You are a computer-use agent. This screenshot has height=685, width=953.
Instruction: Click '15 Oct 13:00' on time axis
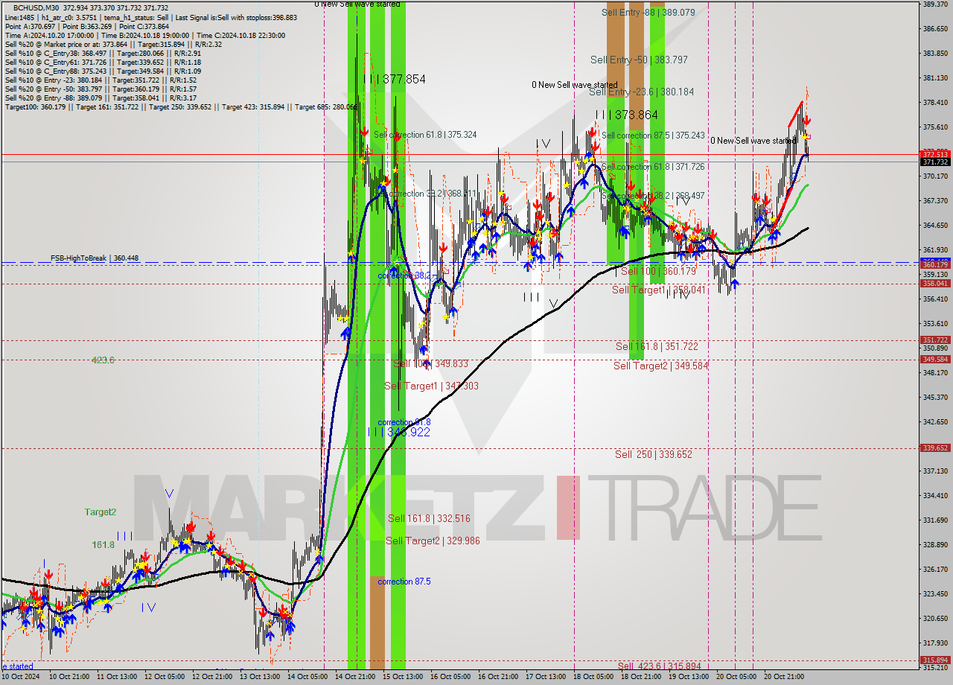(x=403, y=677)
